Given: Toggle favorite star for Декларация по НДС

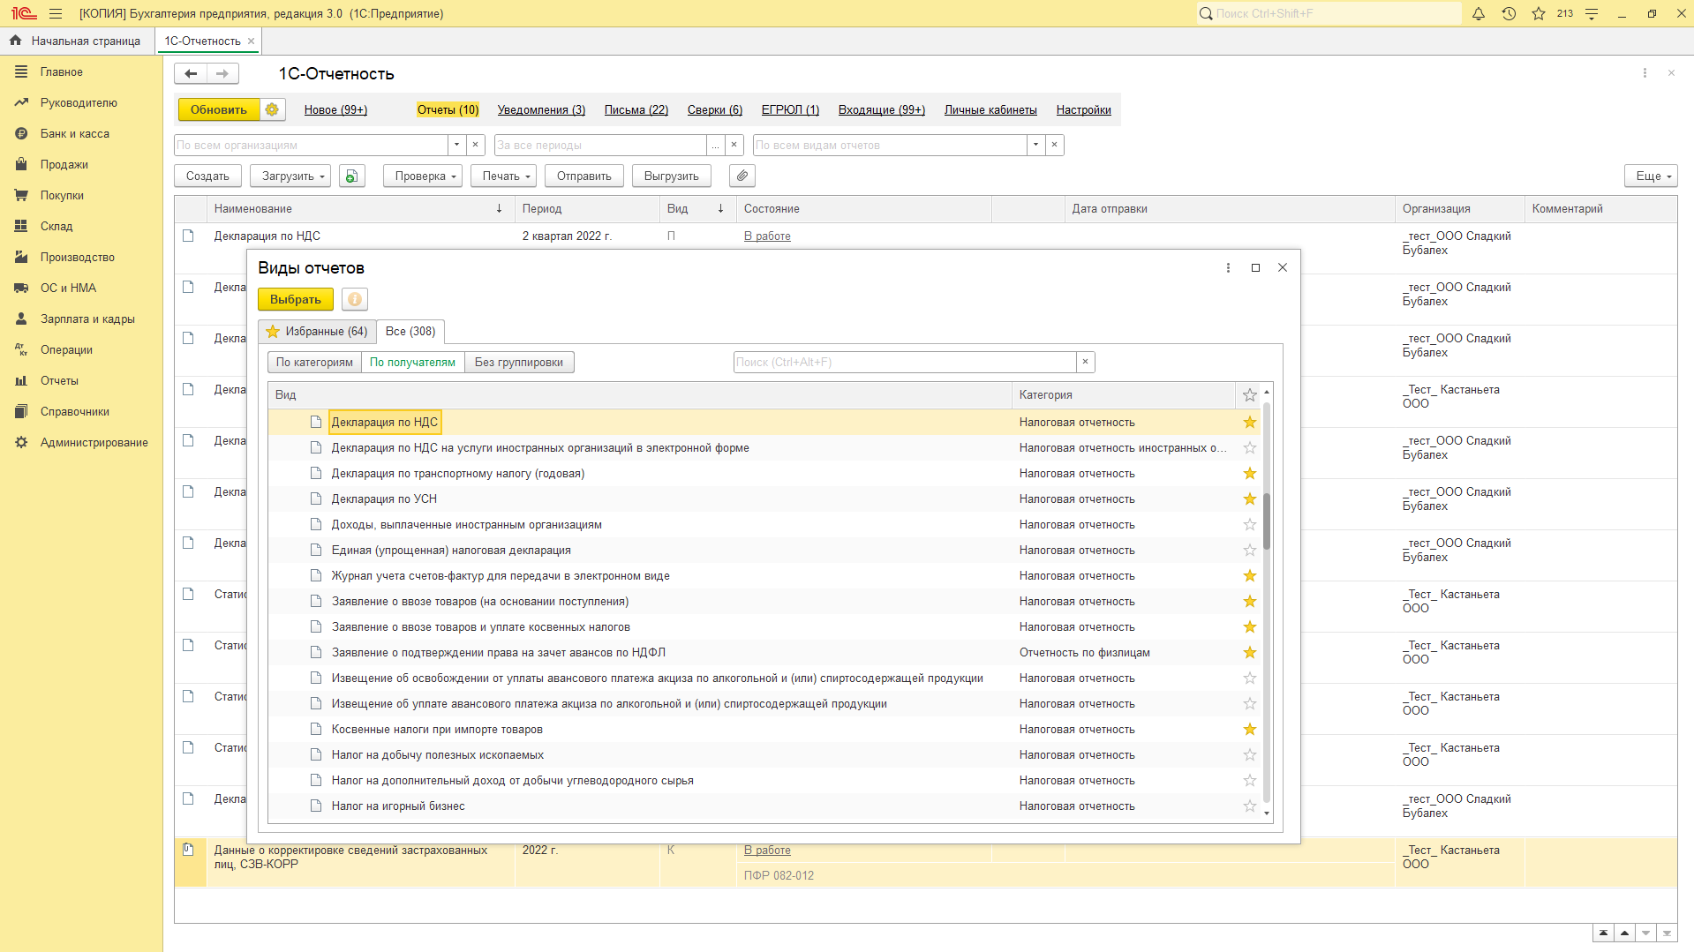Looking at the screenshot, I should pos(1250,423).
